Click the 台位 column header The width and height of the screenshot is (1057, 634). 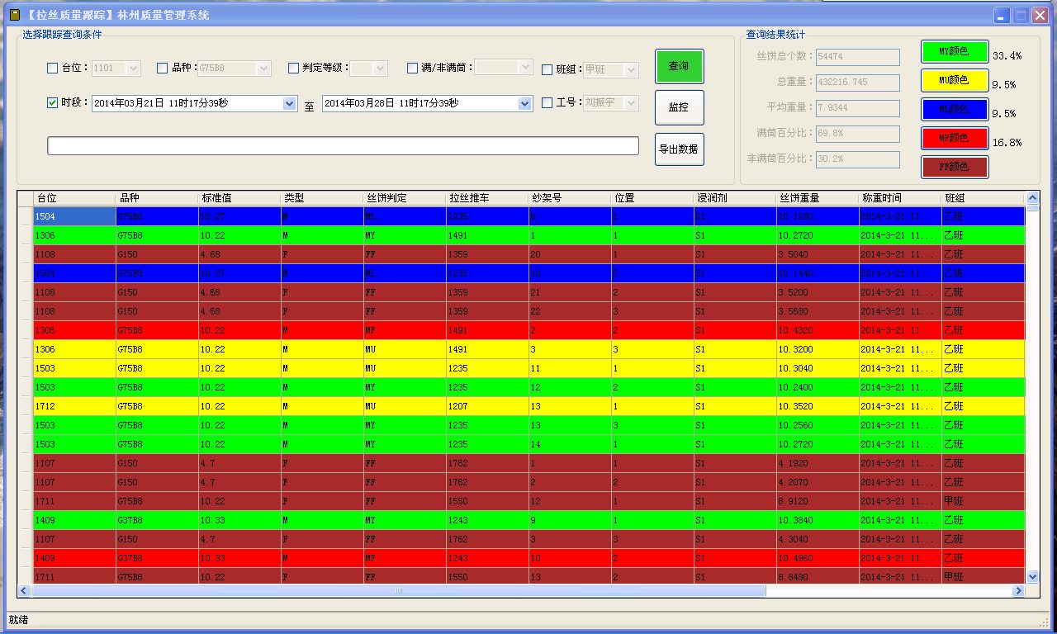point(74,198)
